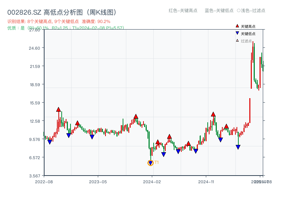Click the last blue low marker before the price spike

coord(238,147)
